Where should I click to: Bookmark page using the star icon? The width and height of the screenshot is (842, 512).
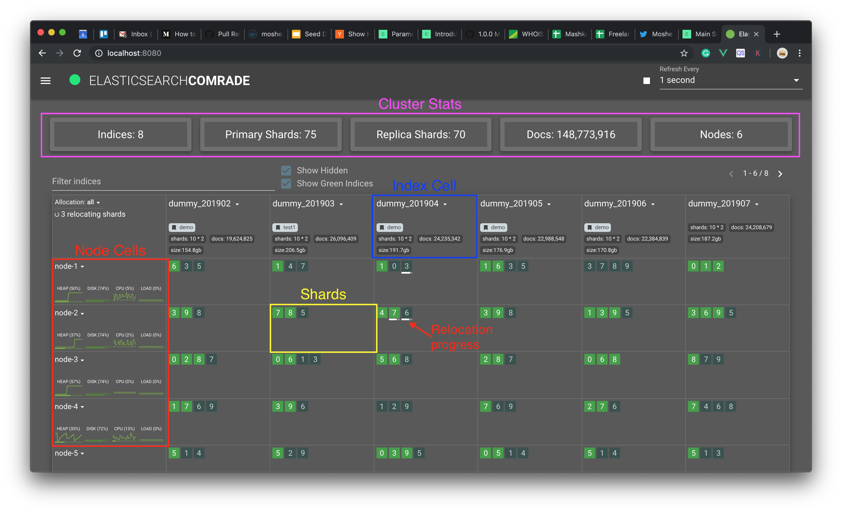click(x=684, y=53)
